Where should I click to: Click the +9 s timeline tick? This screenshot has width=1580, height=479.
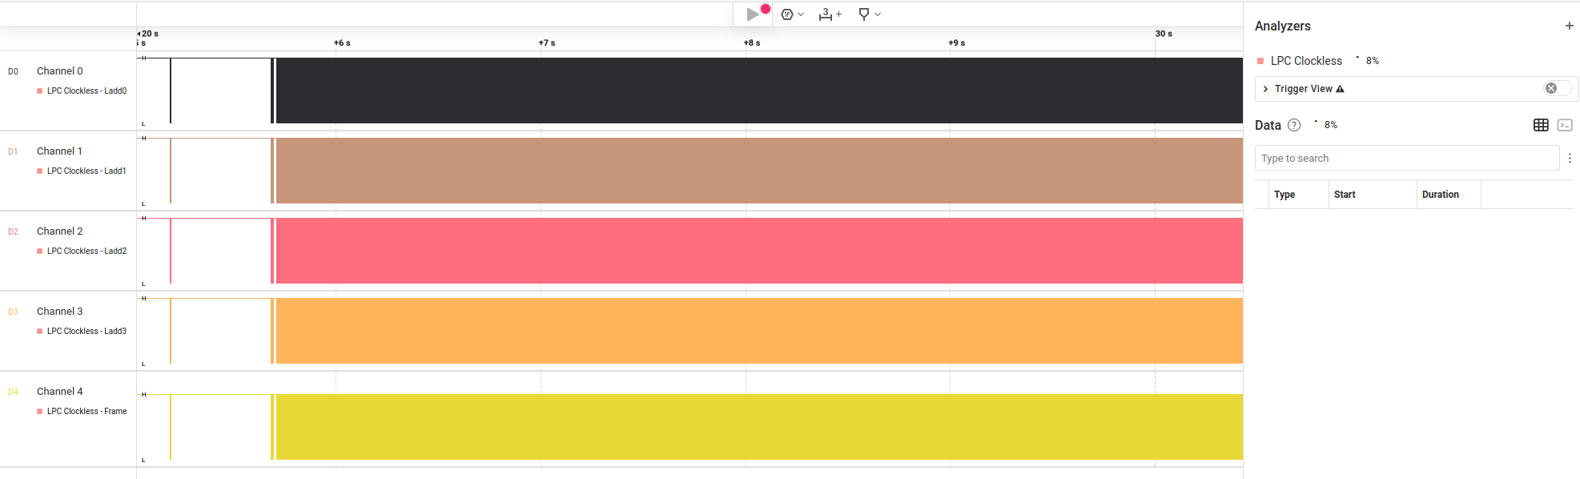pos(957,43)
